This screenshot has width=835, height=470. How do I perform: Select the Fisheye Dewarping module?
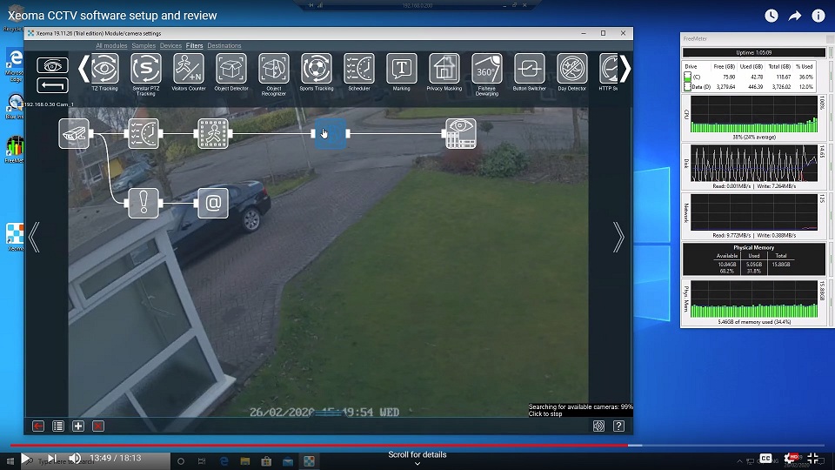(x=487, y=74)
